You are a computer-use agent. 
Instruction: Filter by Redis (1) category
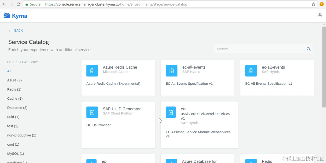(x=14, y=89)
